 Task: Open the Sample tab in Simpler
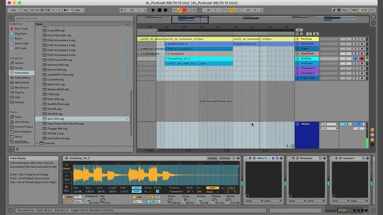212,158
